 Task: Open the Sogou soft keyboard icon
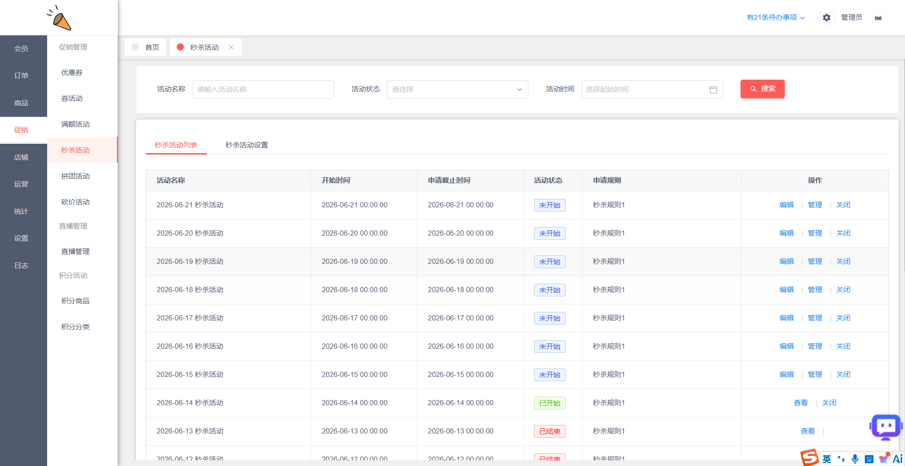tap(869, 459)
